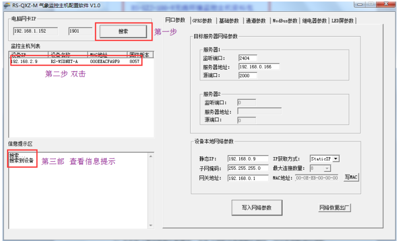Click server 1 服务器地址 field 192.168.0.166
397x241 pixels.
pyautogui.click(x=259, y=67)
